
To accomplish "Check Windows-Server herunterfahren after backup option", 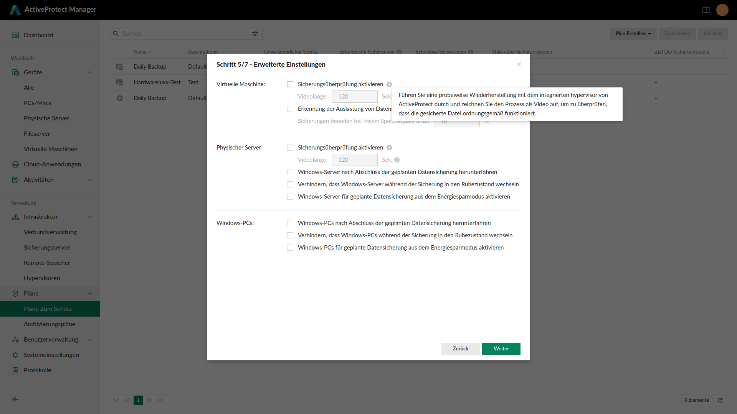I will (290, 172).
